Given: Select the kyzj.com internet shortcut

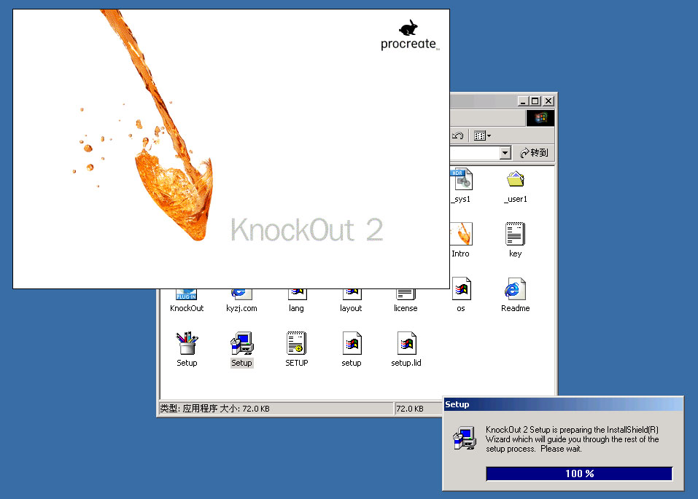Looking at the screenshot, I should pos(241,294).
